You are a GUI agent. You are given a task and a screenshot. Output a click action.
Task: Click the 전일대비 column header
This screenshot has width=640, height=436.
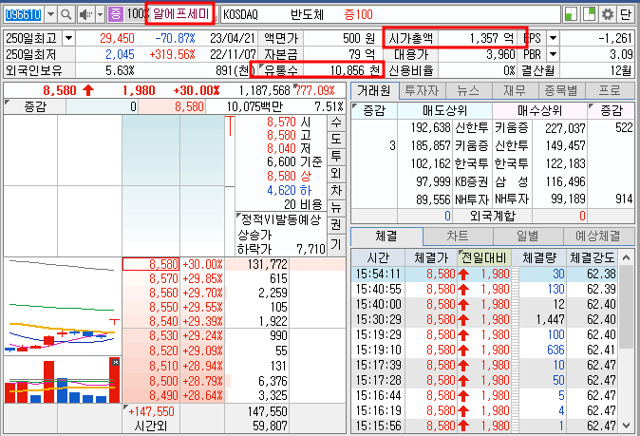coord(483,257)
